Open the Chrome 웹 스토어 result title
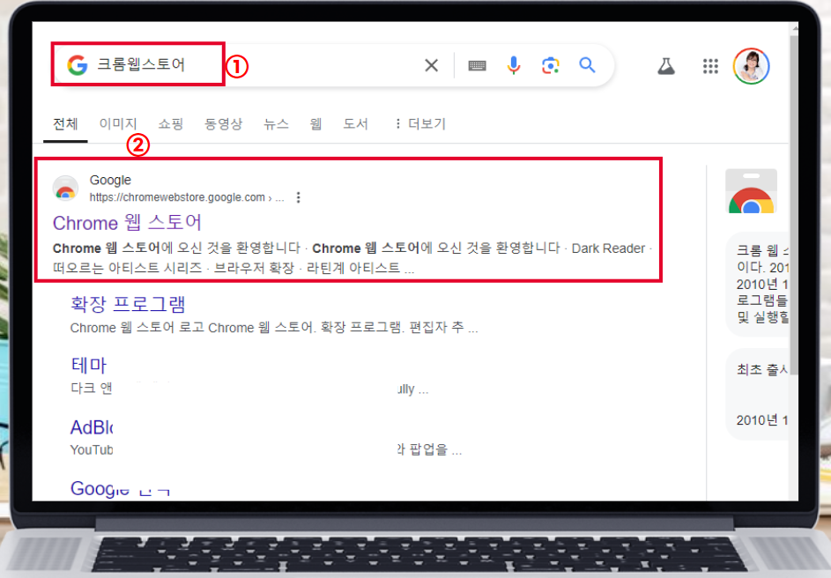Viewport: 831px width, 578px height. (x=127, y=223)
